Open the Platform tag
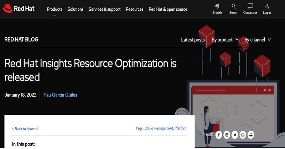Viewport: 285px width, 149px height. pyautogui.click(x=181, y=128)
